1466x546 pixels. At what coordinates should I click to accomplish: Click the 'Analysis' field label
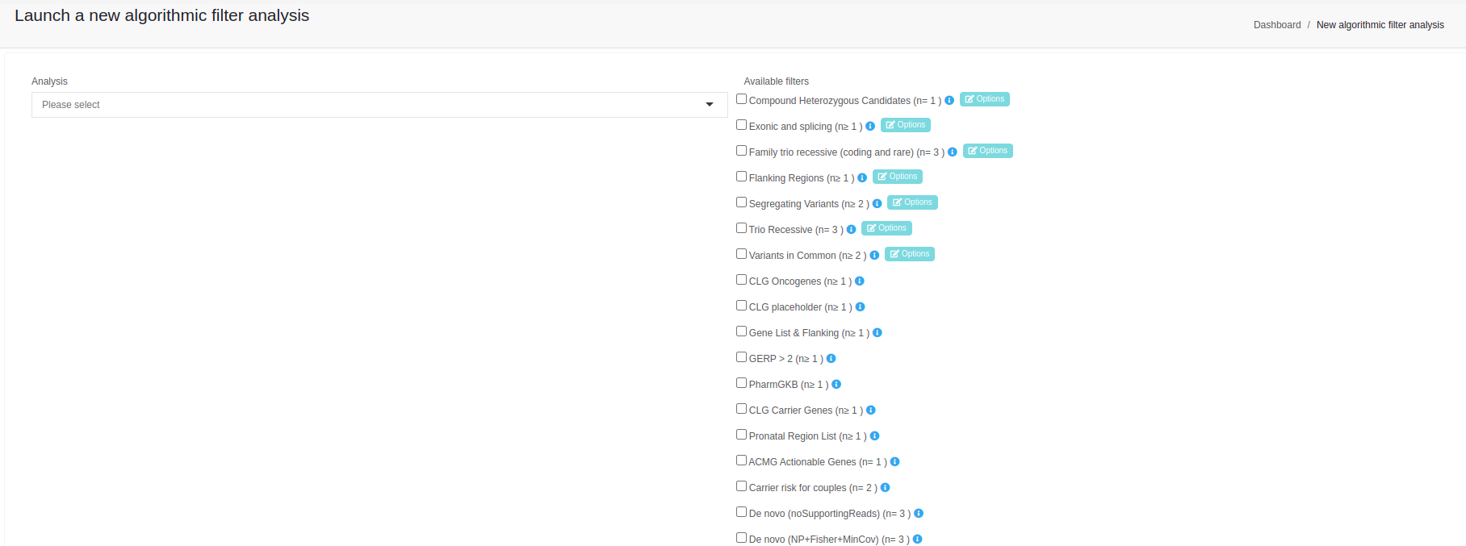49,81
